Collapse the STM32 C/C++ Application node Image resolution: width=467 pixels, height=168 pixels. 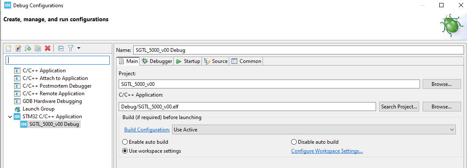click(10, 117)
